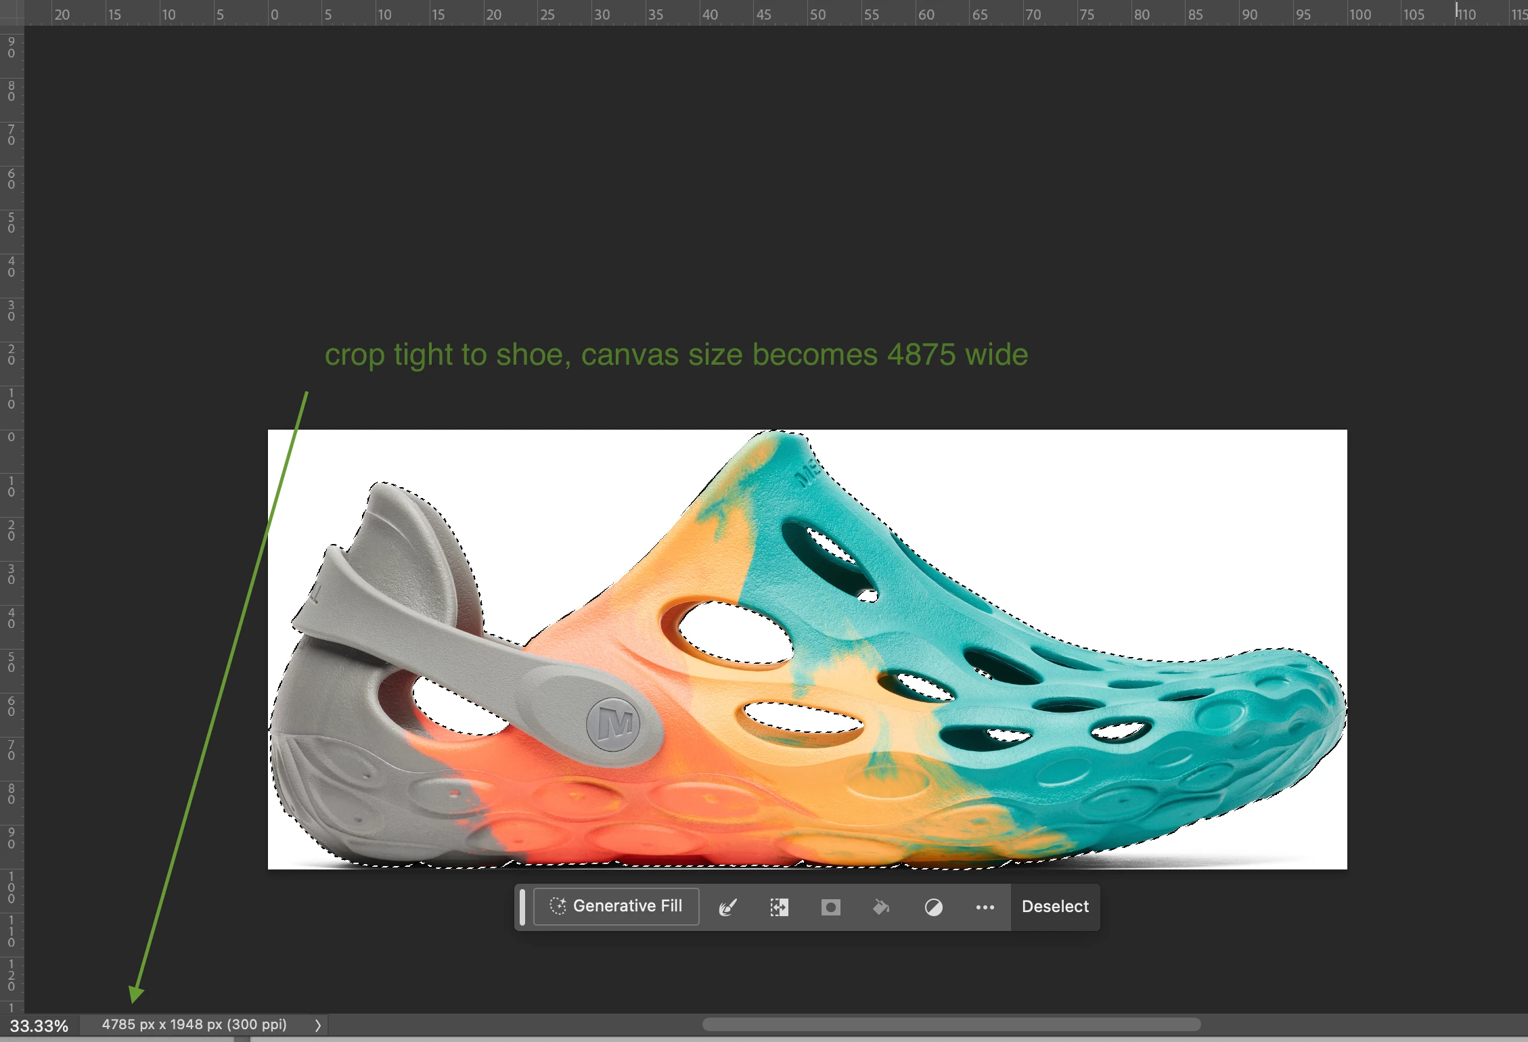This screenshot has height=1042, width=1528.
Task: Click the Deselect button
Action: [1054, 907]
